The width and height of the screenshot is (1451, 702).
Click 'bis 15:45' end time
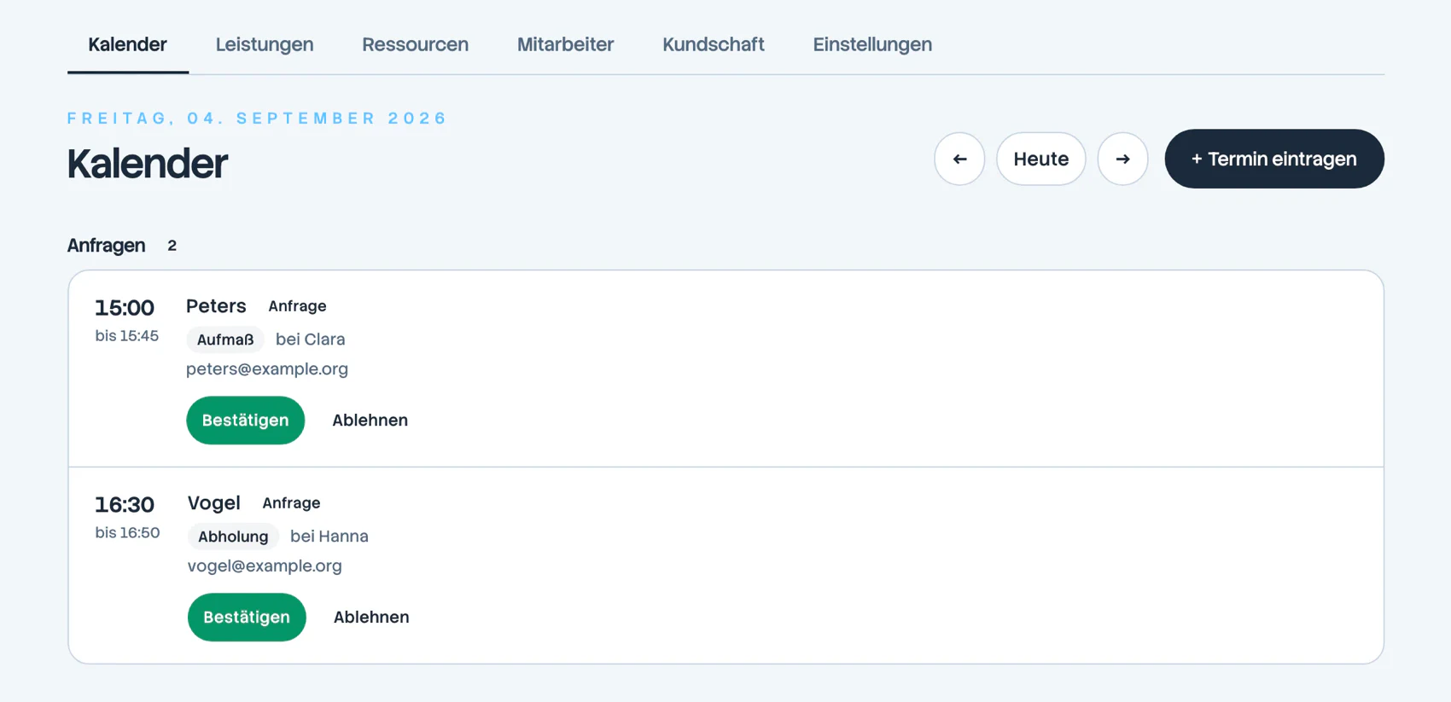coord(127,336)
